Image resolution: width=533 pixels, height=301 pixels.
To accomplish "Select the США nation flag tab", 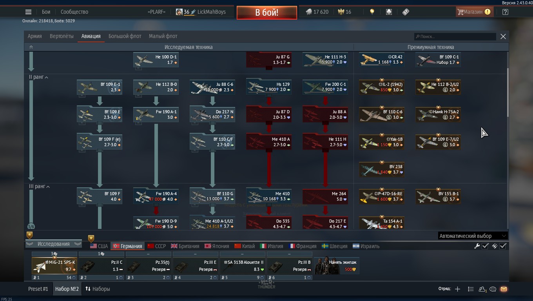I will click(99, 246).
